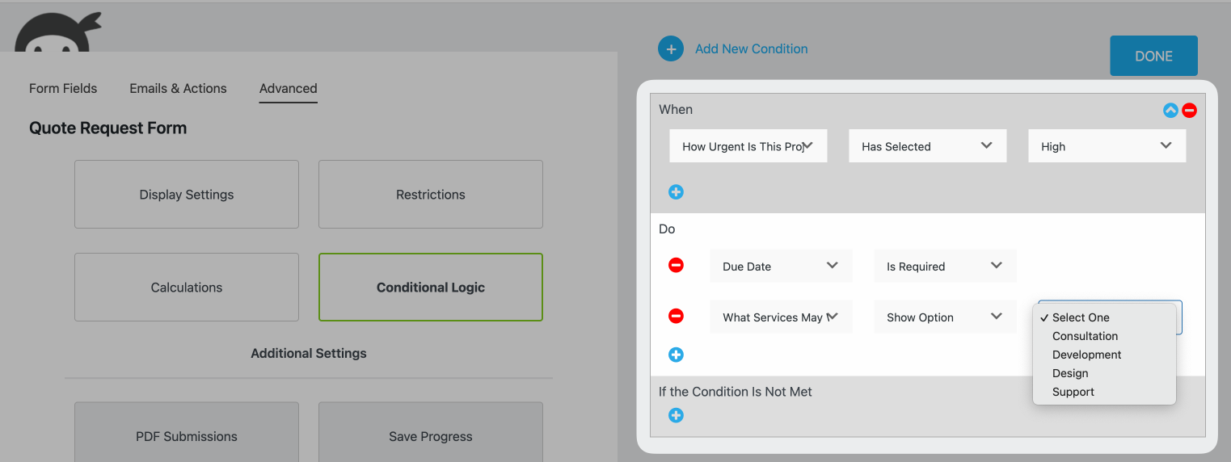1231x462 pixels.
Task: Remove the What Services action row
Action: coord(676,316)
